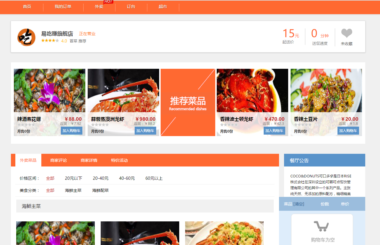Screen dimensions: 380x245
Task: Click the 推荐菜品 orange banner
Action: tap(188, 102)
